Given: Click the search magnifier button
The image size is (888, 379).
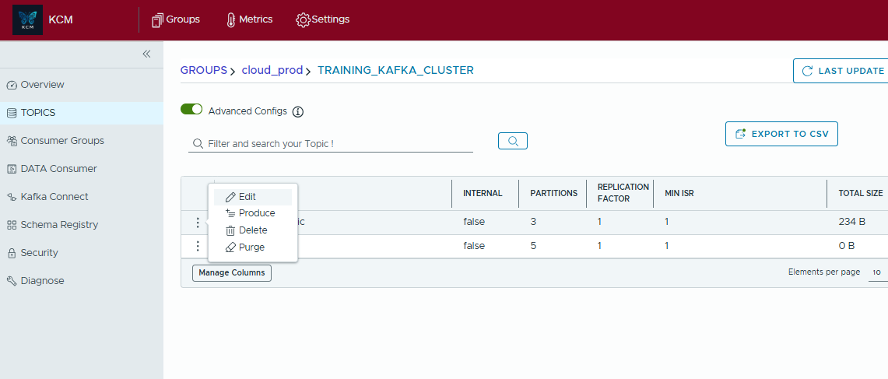Looking at the screenshot, I should pos(513,141).
